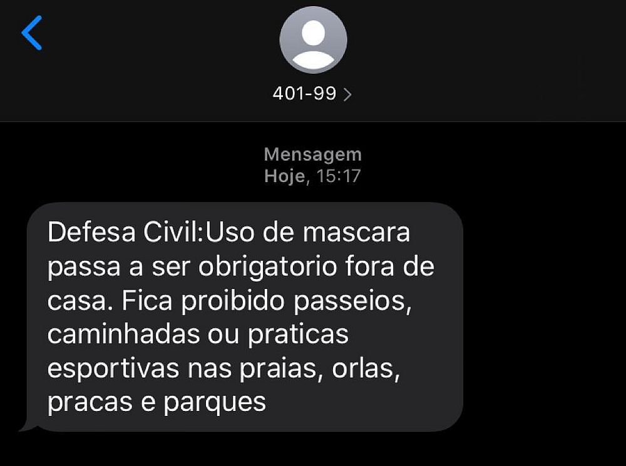
Task: Tap the "Hoje, 15:17" timestamp
Action: (x=312, y=176)
